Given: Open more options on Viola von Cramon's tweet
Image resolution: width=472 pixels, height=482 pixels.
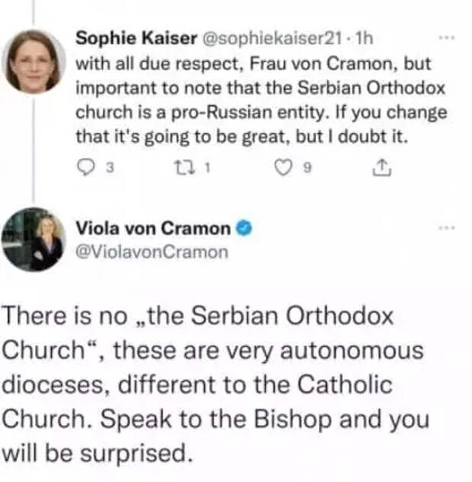Looking at the screenshot, I should pos(446,228).
